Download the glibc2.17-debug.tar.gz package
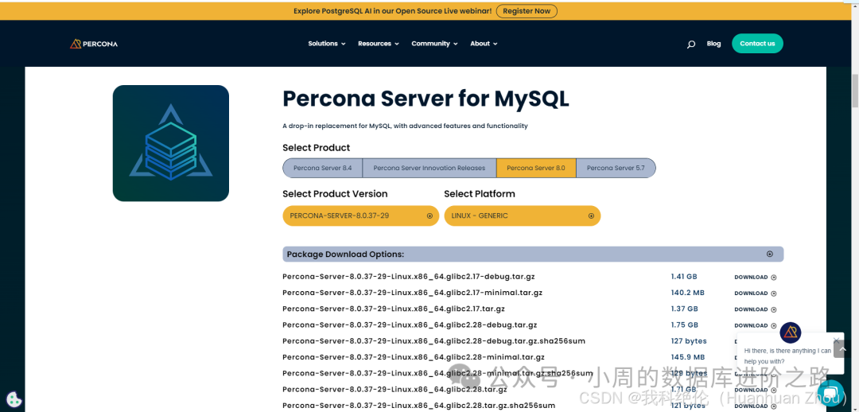This screenshot has height=412, width=859. [x=756, y=278]
